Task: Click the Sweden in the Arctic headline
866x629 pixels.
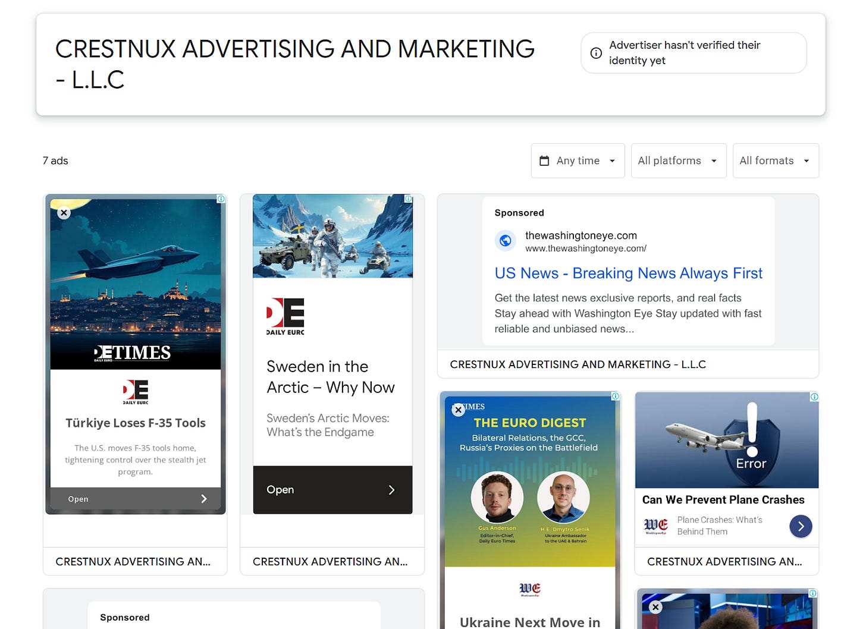Action: 330,377
